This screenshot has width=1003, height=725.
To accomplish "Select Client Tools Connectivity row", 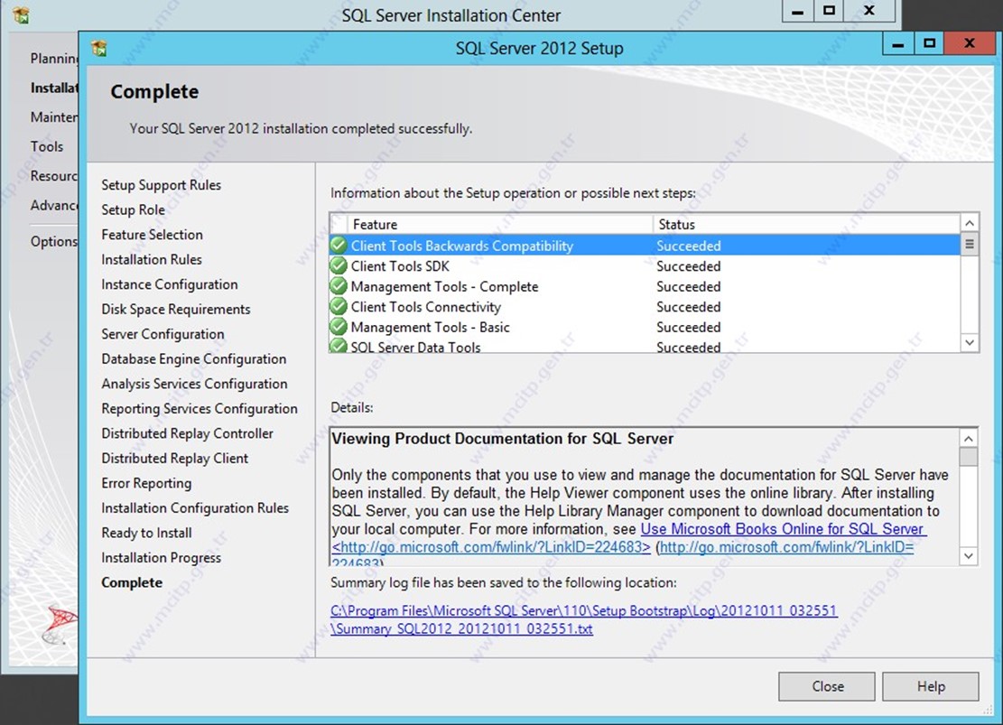I will [645, 306].
